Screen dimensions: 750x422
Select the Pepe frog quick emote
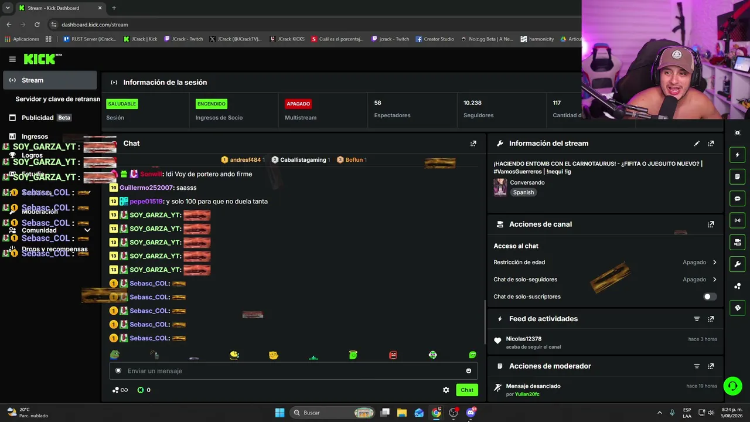coord(115,355)
